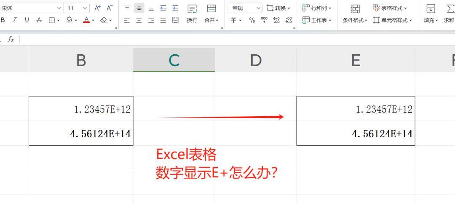Apply italic formatting
The height and width of the screenshot is (203, 455).
pos(14,20)
